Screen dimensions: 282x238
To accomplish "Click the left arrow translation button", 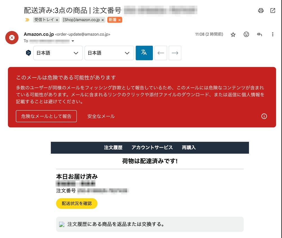I will coord(161,53).
